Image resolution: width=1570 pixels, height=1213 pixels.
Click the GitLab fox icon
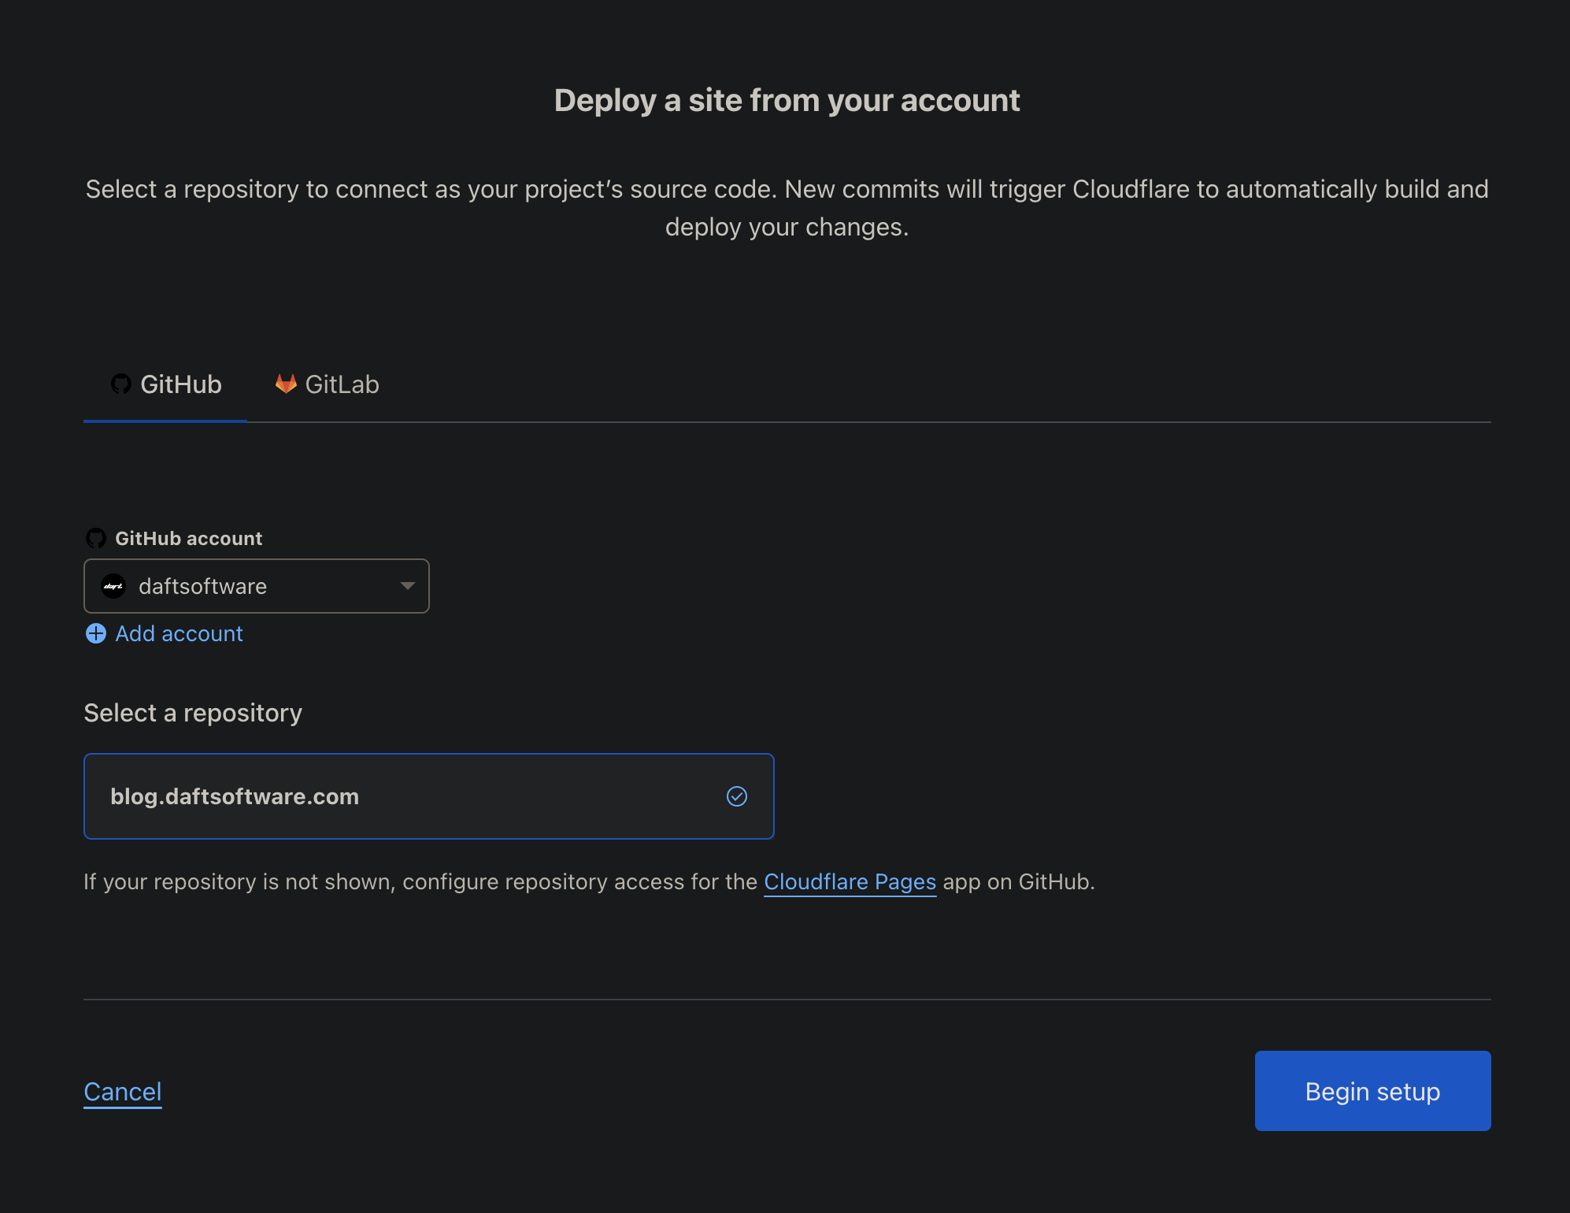[x=286, y=384]
